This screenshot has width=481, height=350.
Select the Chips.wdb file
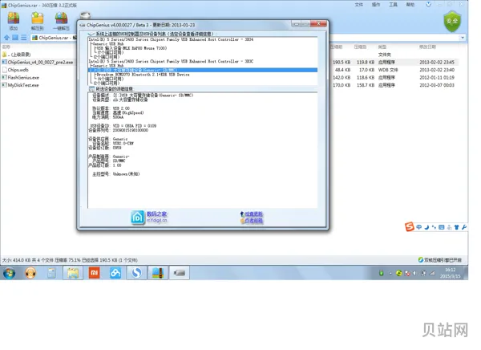point(15,70)
